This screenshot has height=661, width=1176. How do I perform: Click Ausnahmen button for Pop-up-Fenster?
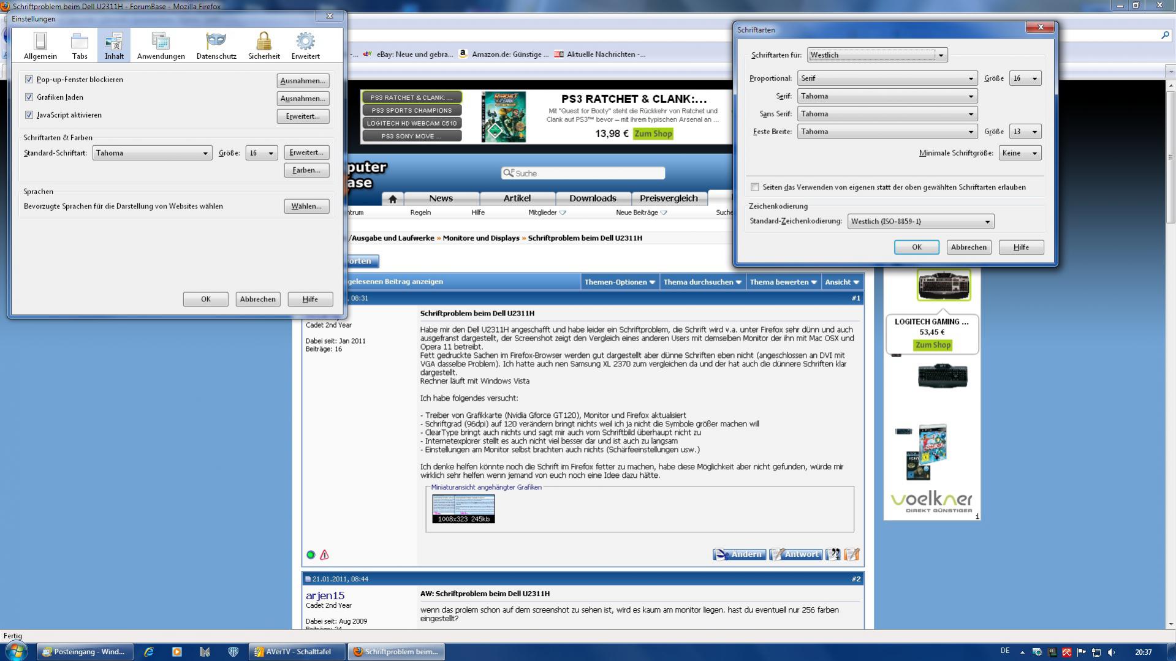click(x=303, y=81)
